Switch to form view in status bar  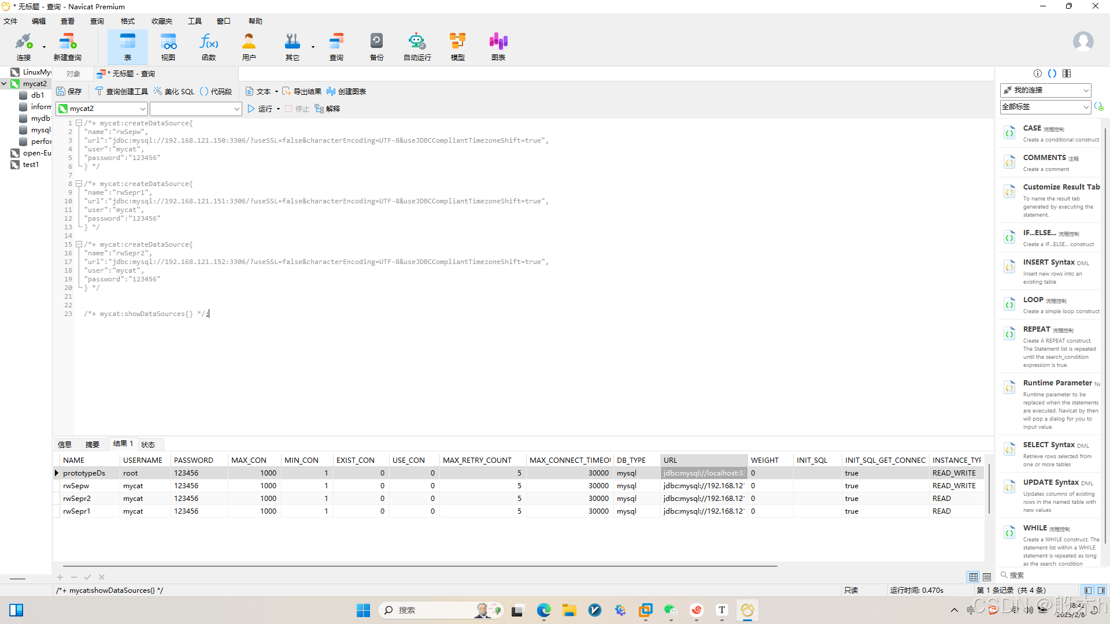[x=987, y=577]
